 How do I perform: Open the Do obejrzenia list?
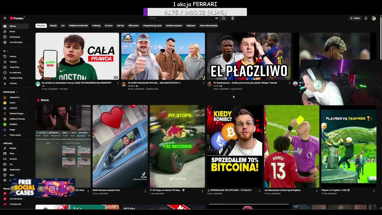coord(16,73)
